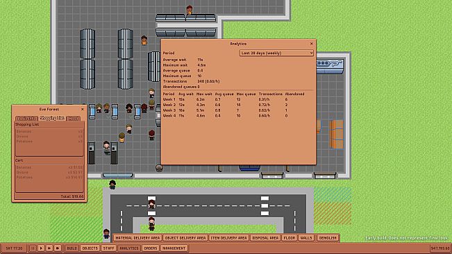The height and width of the screenshot is (254, 452).
Task: Switch to the Basic Info tab
Action: coord(26,119)
